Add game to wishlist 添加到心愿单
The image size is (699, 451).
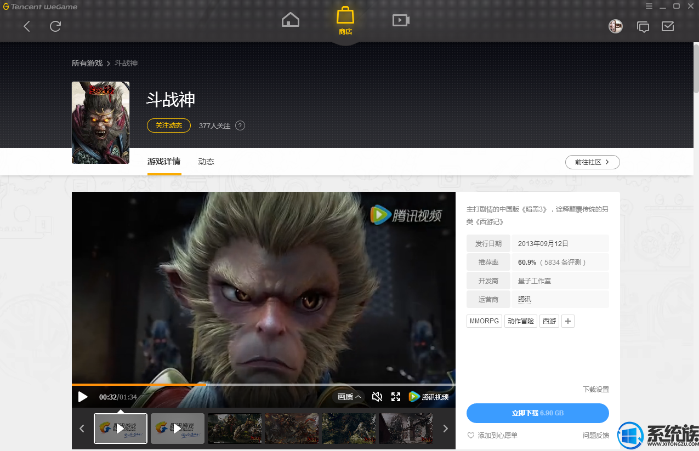(492, 435)
